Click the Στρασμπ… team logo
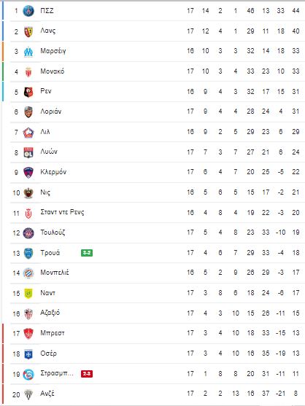The image size is (305, 406). point(28,375)
